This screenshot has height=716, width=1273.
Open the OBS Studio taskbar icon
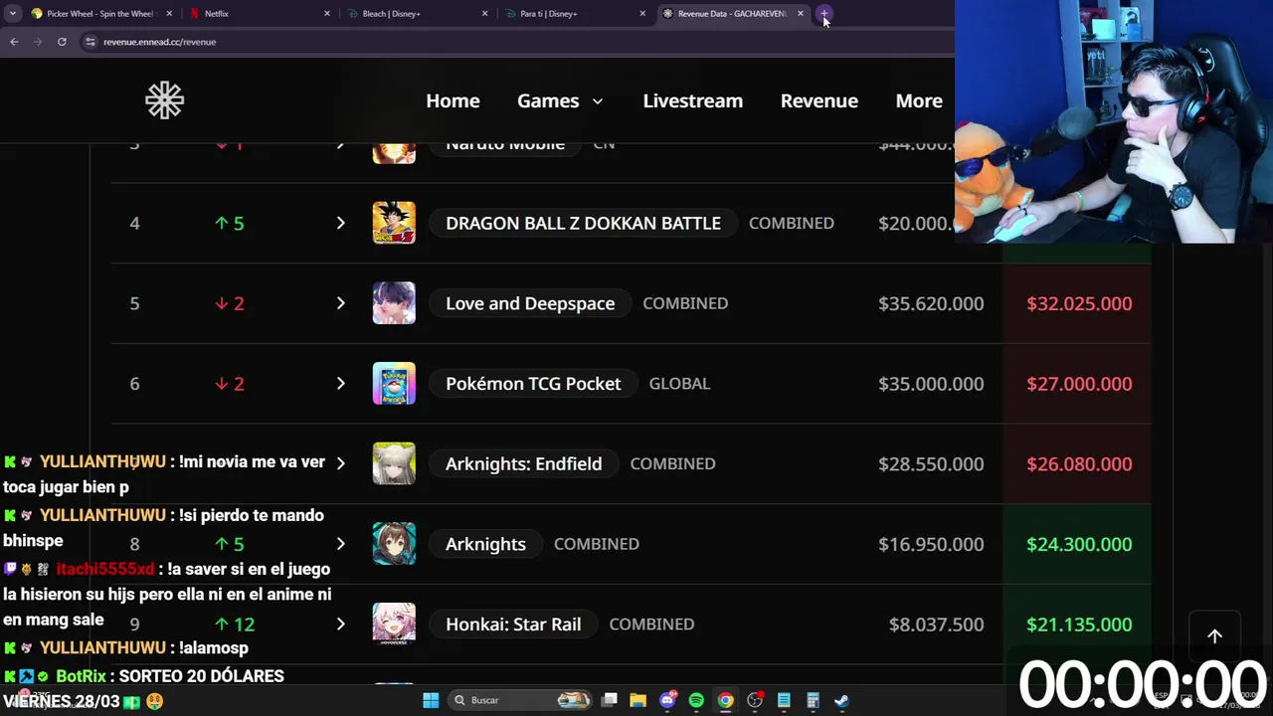click(755, 700)
